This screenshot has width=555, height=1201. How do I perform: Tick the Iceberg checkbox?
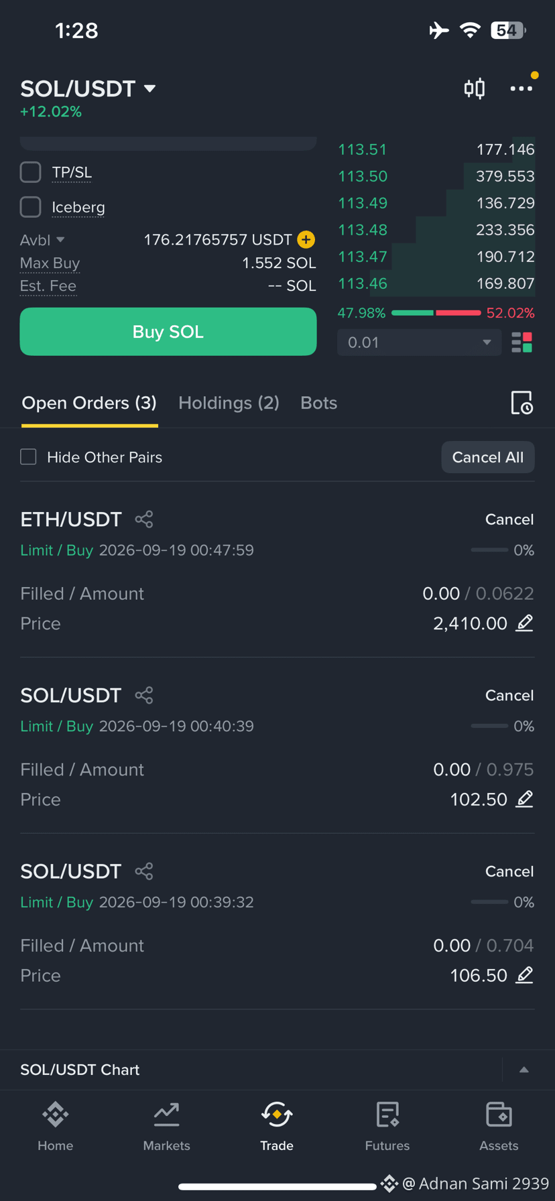(x=31, y=207)
